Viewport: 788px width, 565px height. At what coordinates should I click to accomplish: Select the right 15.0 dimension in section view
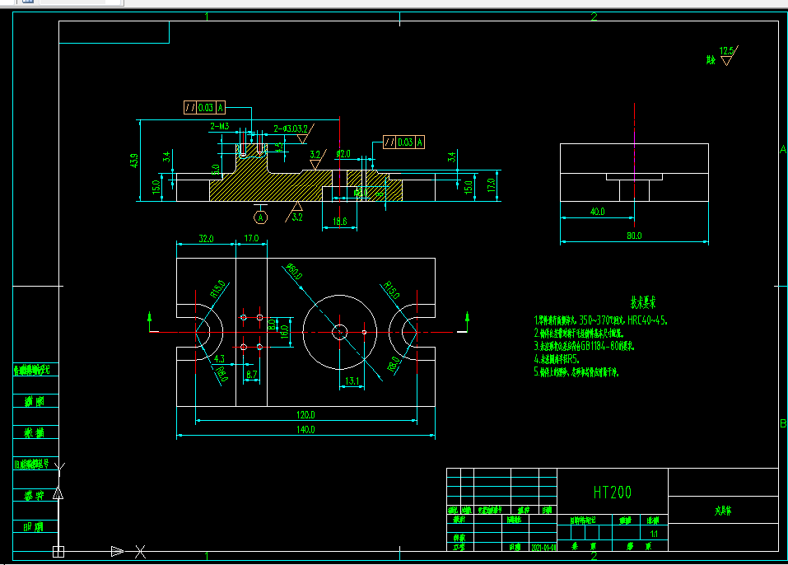[x=468, y=187]
